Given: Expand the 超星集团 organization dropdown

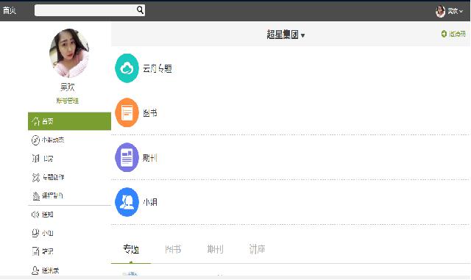Looking at the screenshot, I should tap(302, 36).
